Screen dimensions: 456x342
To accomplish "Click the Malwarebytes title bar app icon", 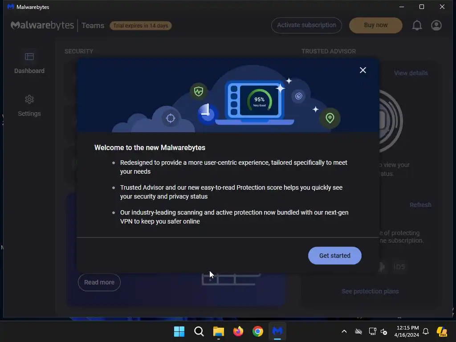I will [x=11, y=7].
